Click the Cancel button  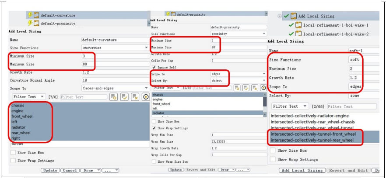(x=70, y=171)
